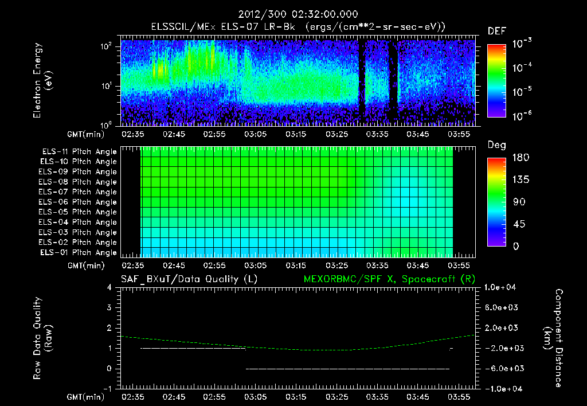
Task: Select the ELS-01 Pitch Angle row label
Action: pos(79,252)
